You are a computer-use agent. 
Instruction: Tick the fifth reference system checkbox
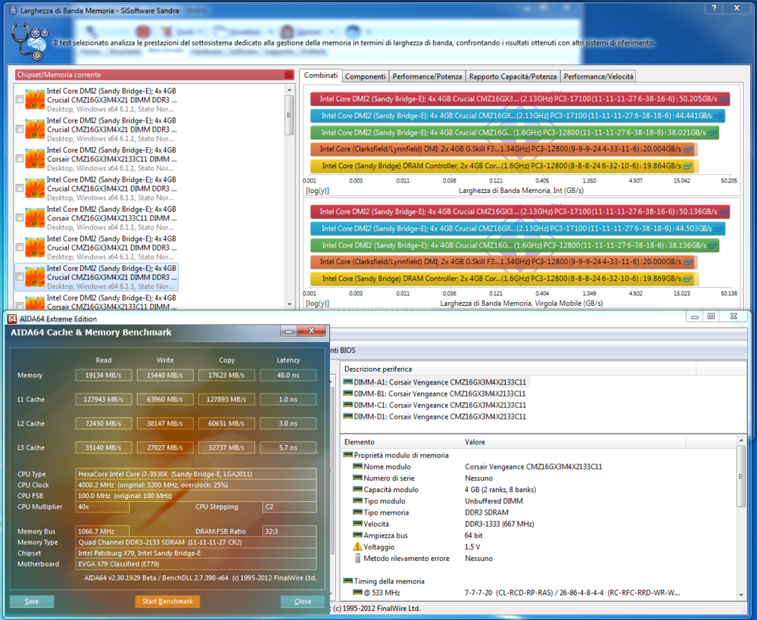click(20, 218)
